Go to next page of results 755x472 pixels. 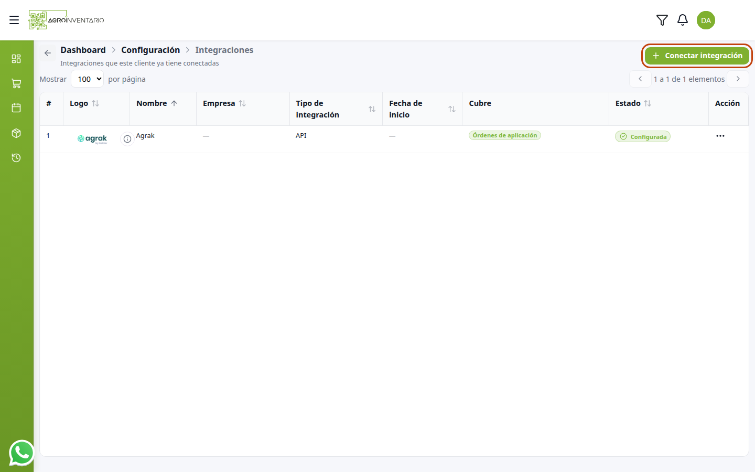click(x=738, y=79)
